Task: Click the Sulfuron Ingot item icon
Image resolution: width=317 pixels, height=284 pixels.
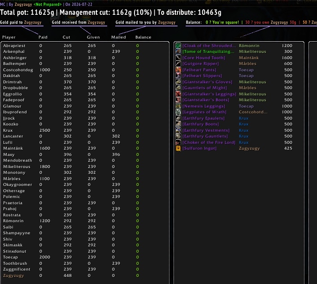Action: 178,148
